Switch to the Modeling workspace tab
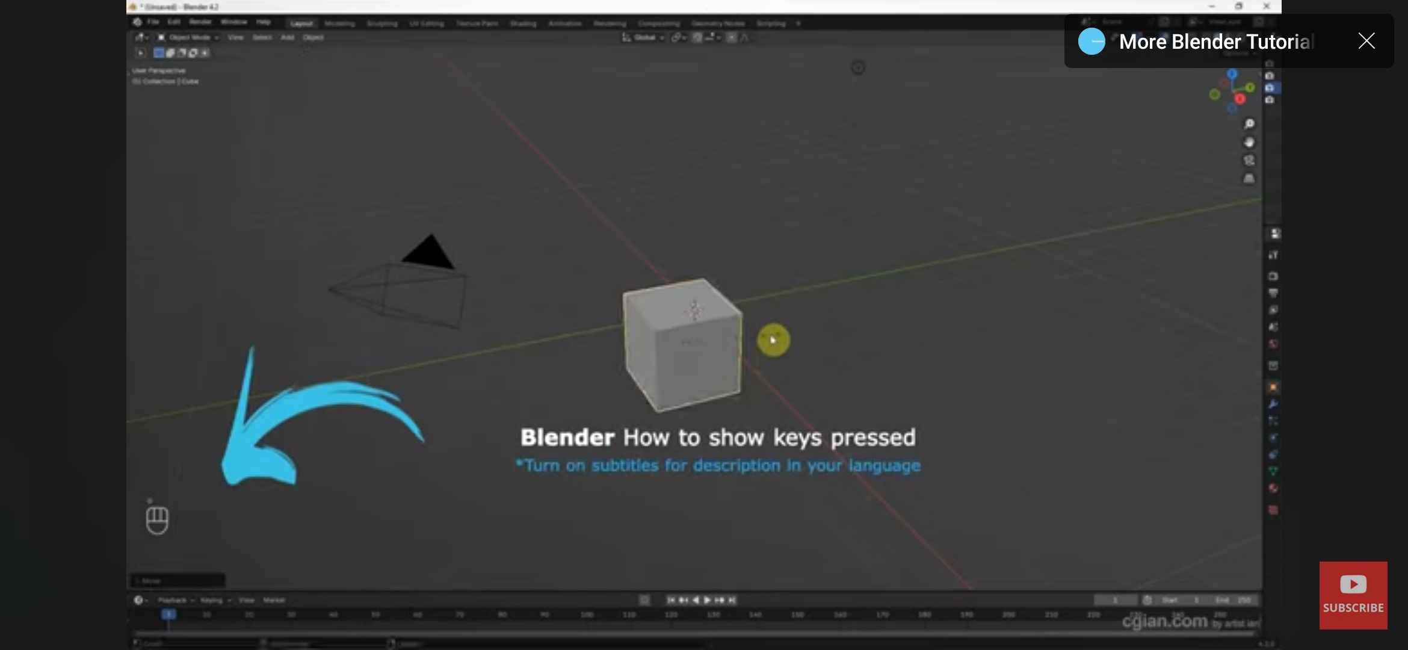 click(339, 23)
